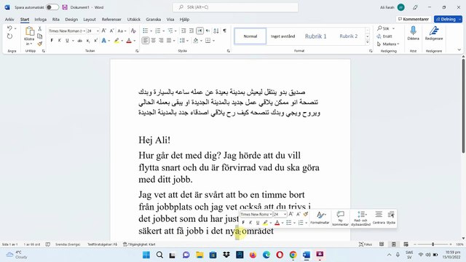
Task: Apply the Rubrik 1 style
Action: pyautogui.click(x=315, y=36)
